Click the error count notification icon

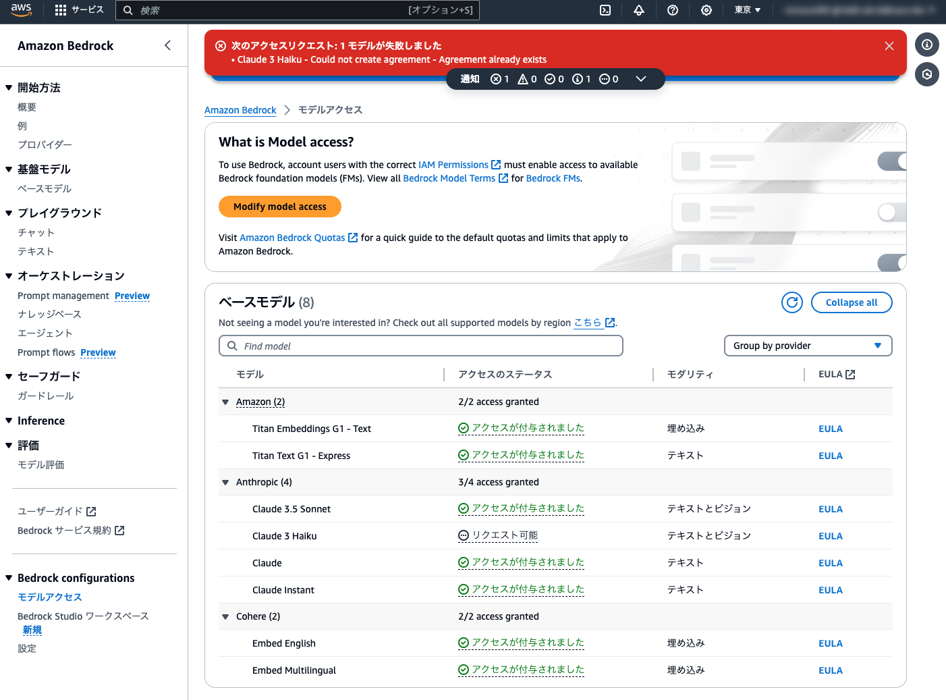(496, 79)
